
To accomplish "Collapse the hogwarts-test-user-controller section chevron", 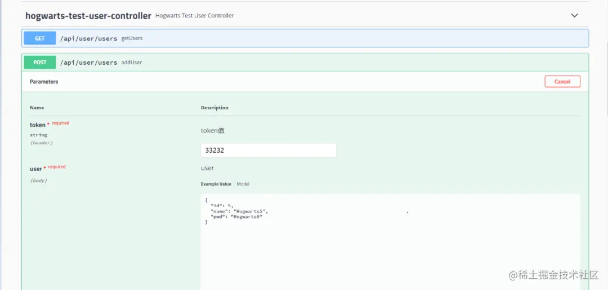I will click(575, 16).
